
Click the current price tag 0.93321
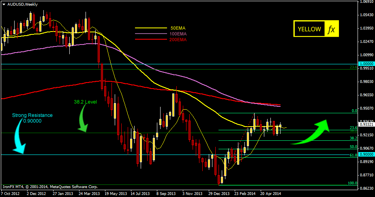366,125
